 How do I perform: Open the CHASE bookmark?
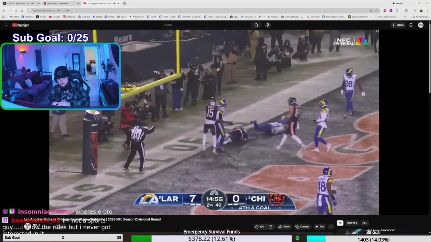(109, 16)
